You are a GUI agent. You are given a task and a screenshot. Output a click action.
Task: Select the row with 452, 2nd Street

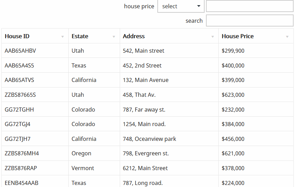point(148,65)
